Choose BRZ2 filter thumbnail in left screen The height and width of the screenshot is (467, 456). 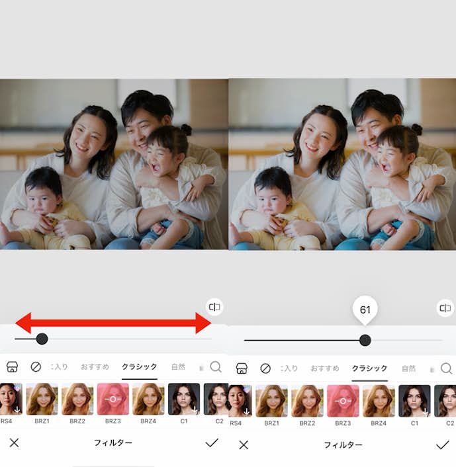(77, 399)
